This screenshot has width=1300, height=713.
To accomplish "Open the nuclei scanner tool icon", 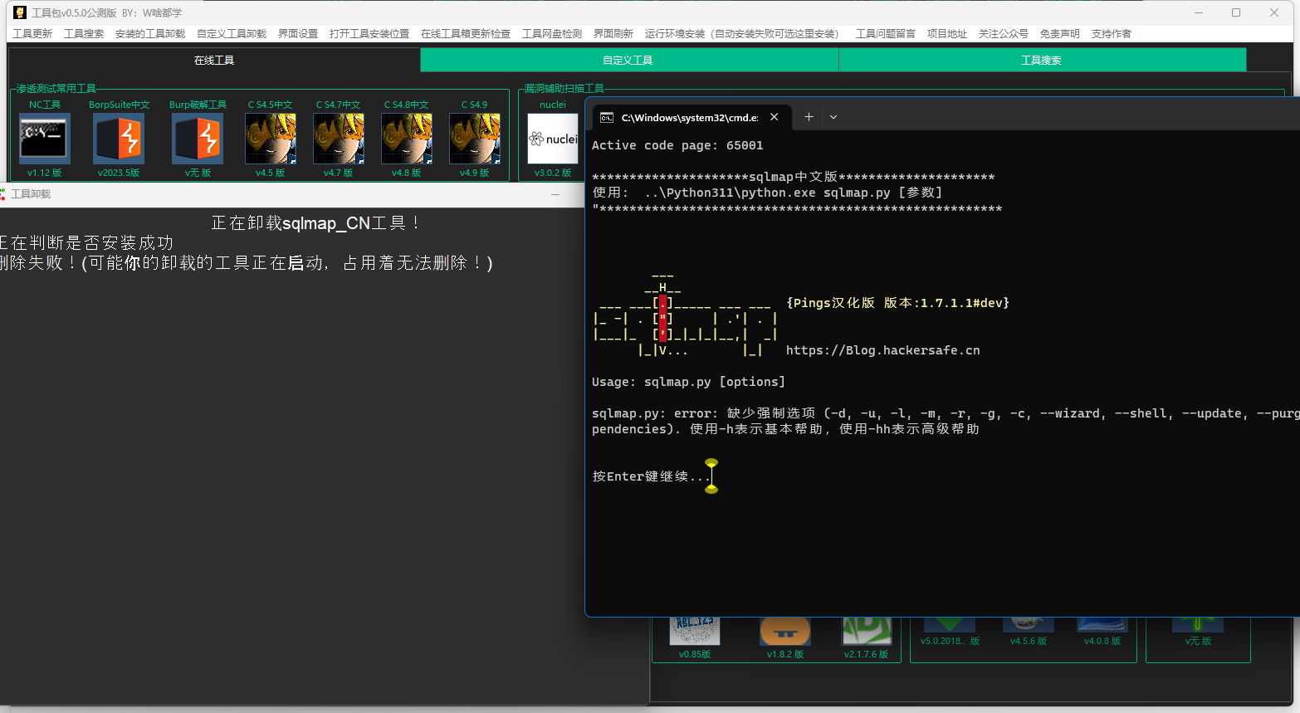I will click(x=553, y=138).
